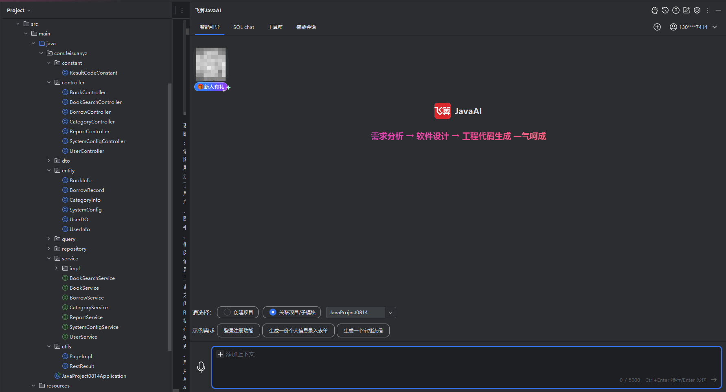The image size is (726, 392).
Task: Collapse the controller package
Action: 49,82
